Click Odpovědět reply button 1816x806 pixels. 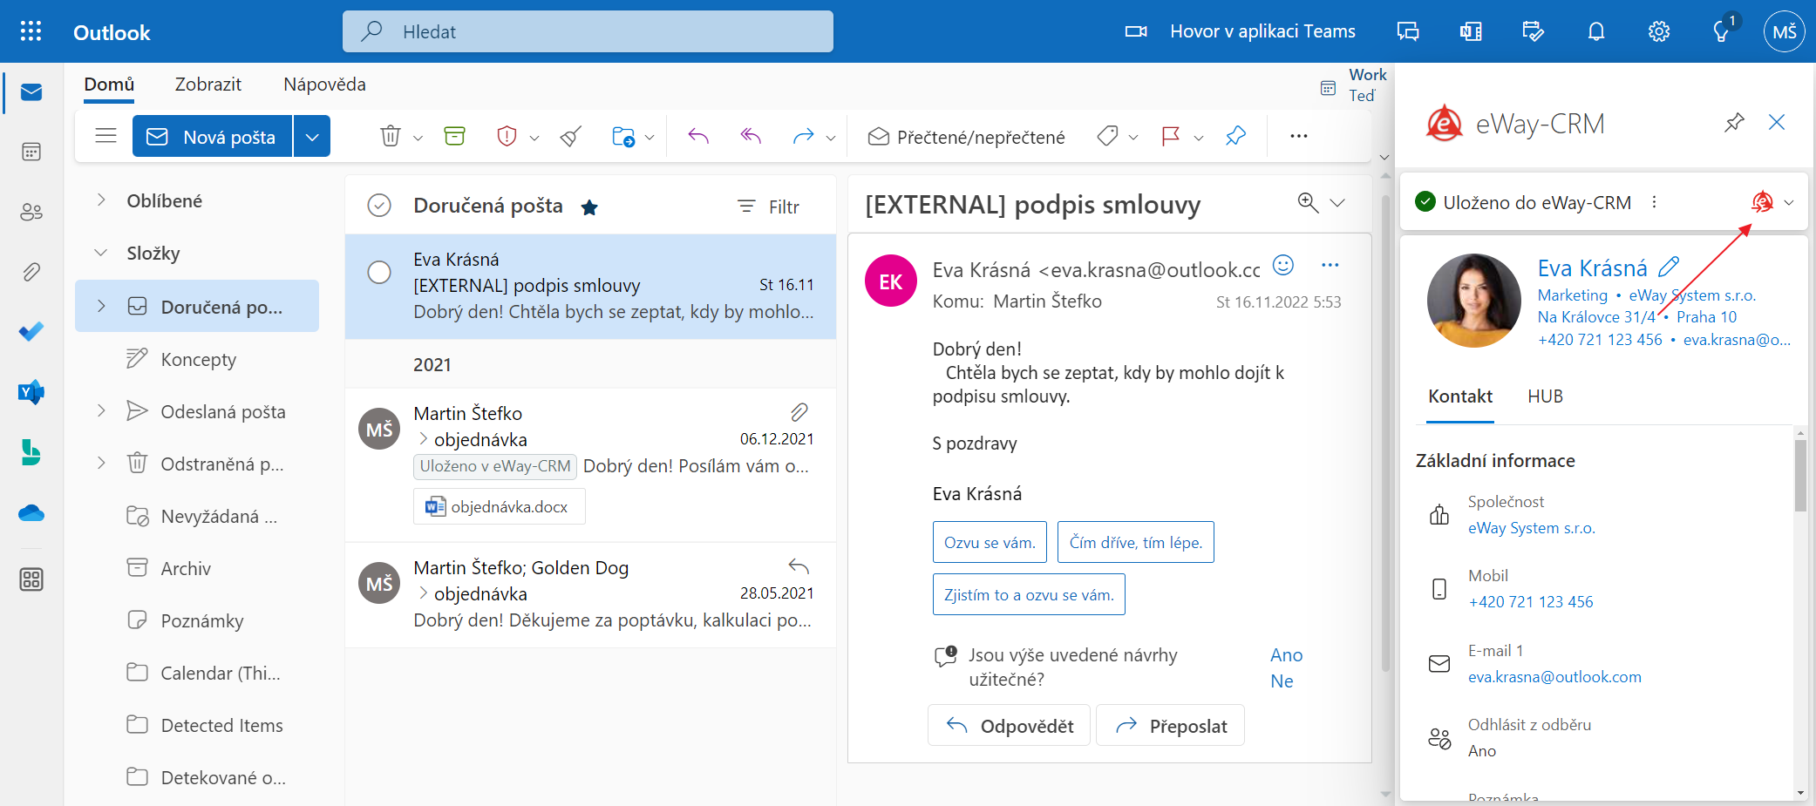click(1010, 726)
